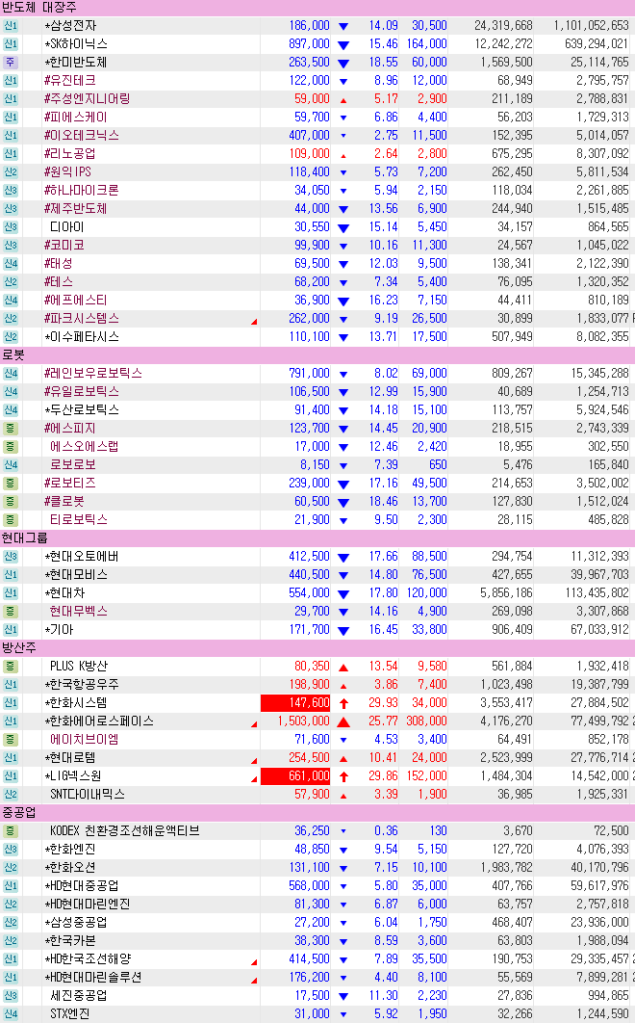Select the 568,000 price of HD현대중공업

coord(309,886)
